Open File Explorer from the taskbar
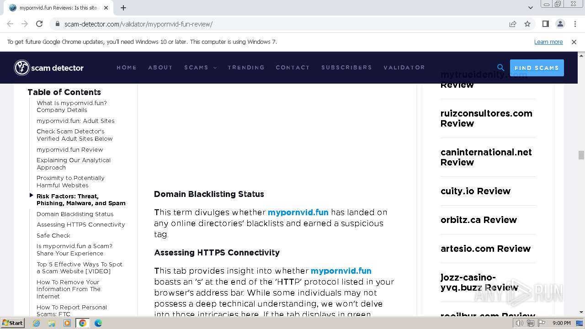Viewport: 585px width, 329px height. [x=52, y=323]
